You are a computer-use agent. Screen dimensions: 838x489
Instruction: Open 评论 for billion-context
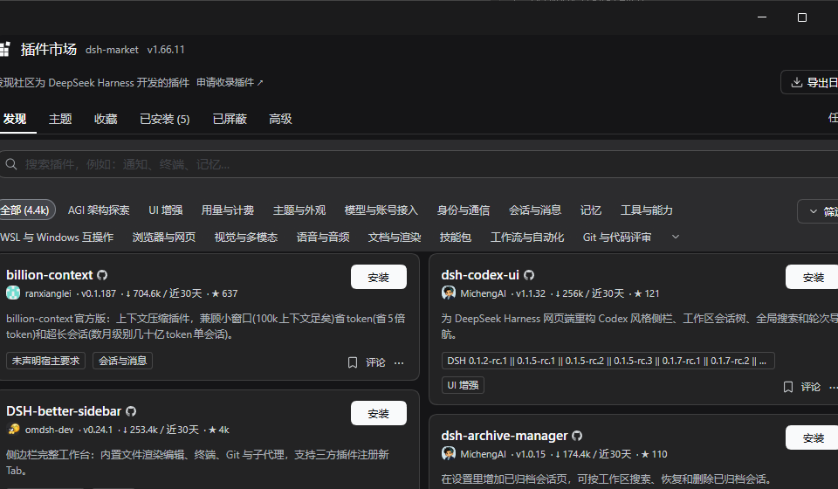(375, 363)
